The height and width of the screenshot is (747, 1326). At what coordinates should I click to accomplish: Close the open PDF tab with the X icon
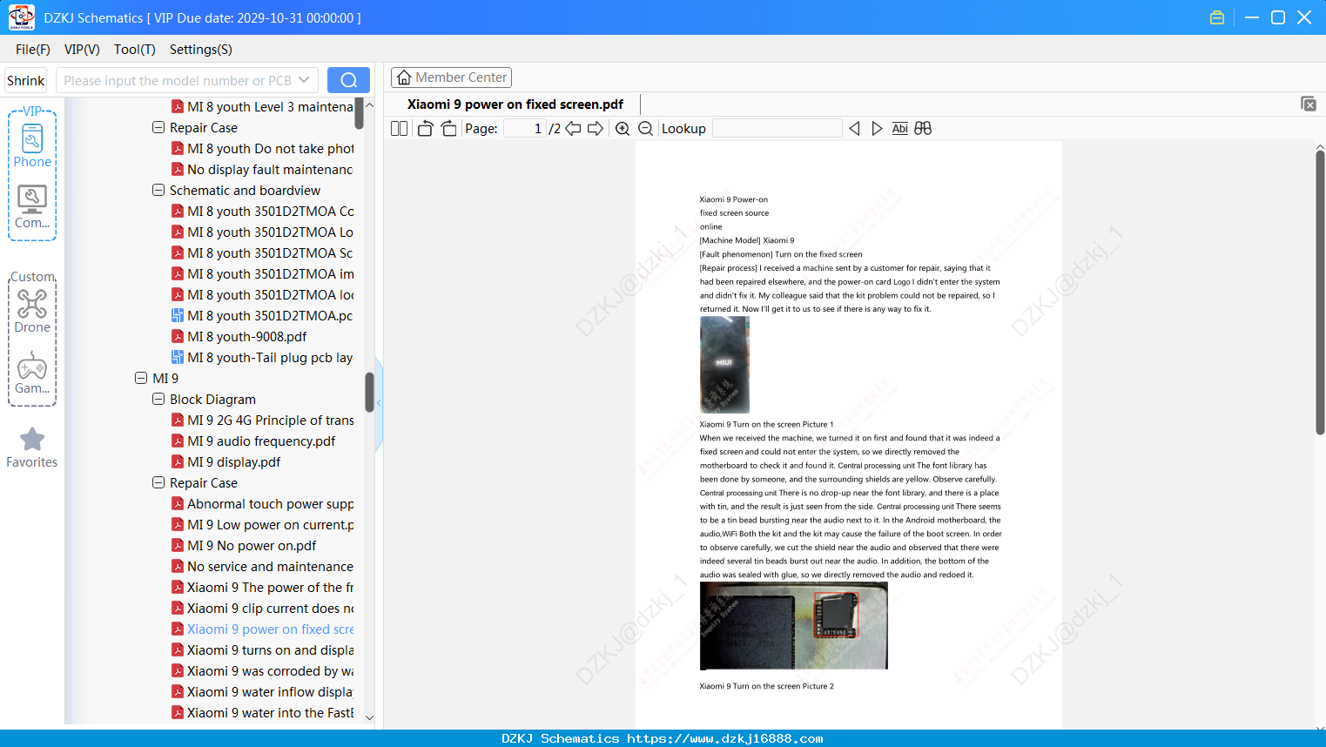coord(1309,104)
